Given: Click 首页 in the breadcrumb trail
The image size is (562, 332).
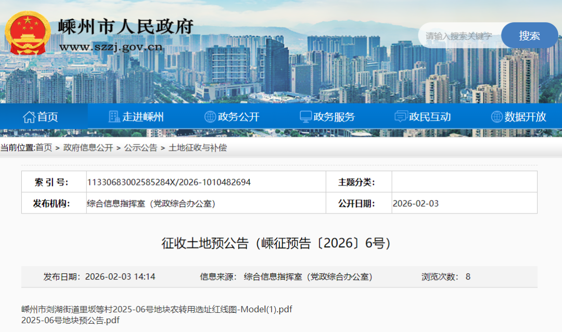Looking at the screenshot, I should (x=44, y=148).
